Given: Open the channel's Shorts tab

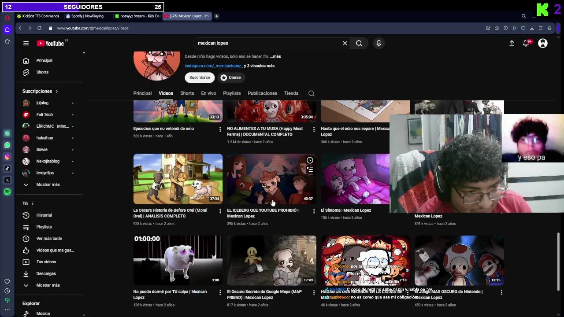Looking at the screenshot, I should [x=187, y=93].
